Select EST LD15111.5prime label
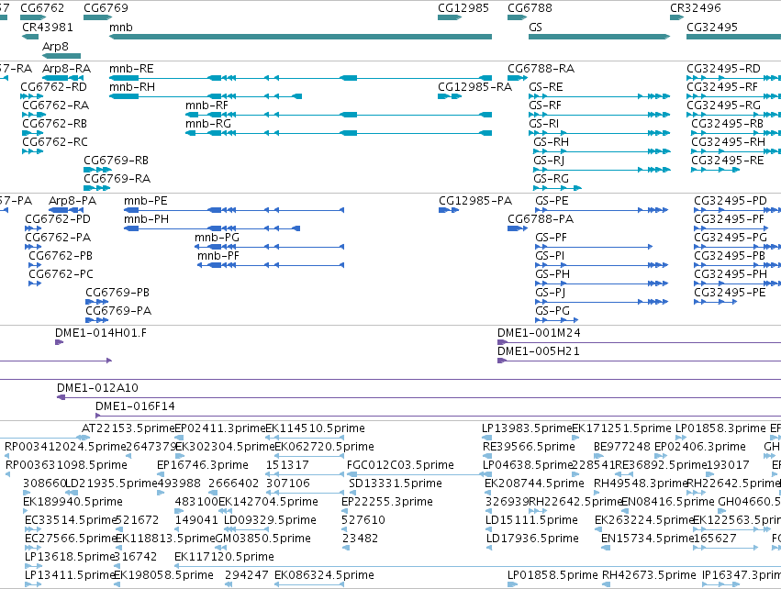Viewport: 781px width, 589px height. (x=532, y=520)
